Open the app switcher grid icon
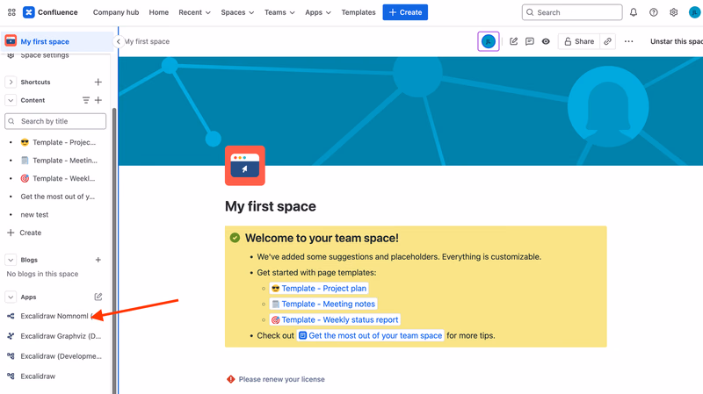703x394 pixels. [11, 12]
